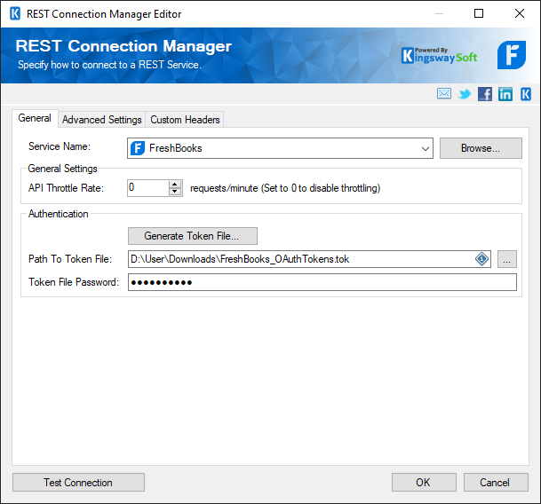Click the FreshBooks F logo in banner

512,55
